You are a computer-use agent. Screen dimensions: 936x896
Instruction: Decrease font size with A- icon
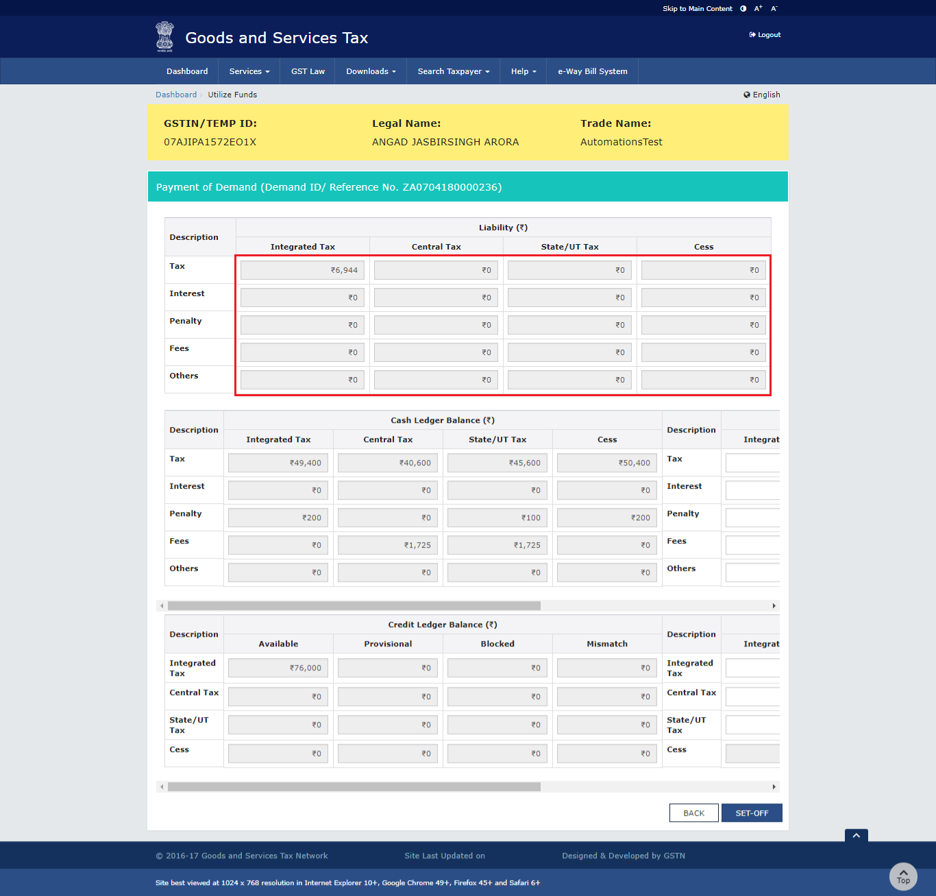pos(774,9)
